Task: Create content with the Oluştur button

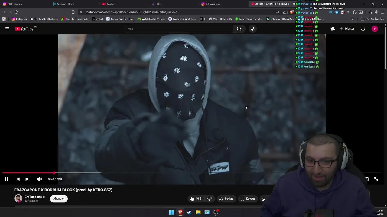Action: [x=346, y=29]
